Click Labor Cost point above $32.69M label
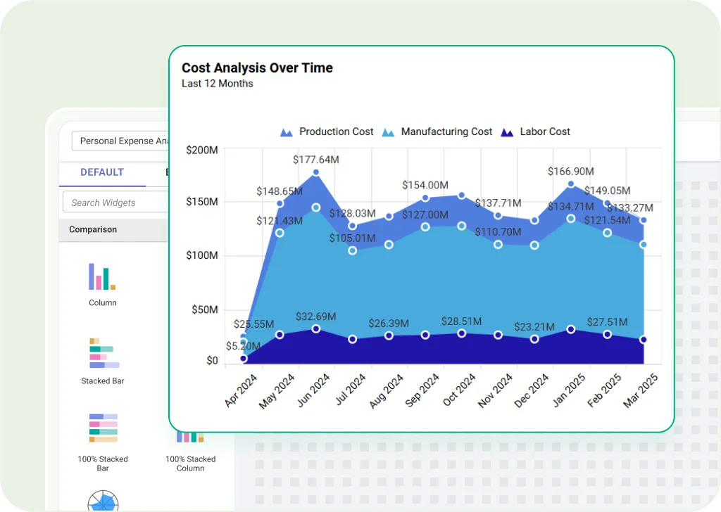This screenshot has height=512, width=721. (x=316, y=329)
